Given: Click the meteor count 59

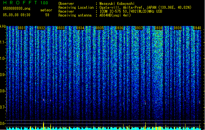Looking at the screenshot, I should (x=47, y=15).
